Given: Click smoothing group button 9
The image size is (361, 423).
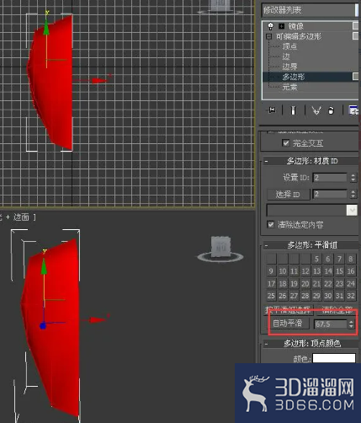Looking at the screenshot, I should [271, 271].
